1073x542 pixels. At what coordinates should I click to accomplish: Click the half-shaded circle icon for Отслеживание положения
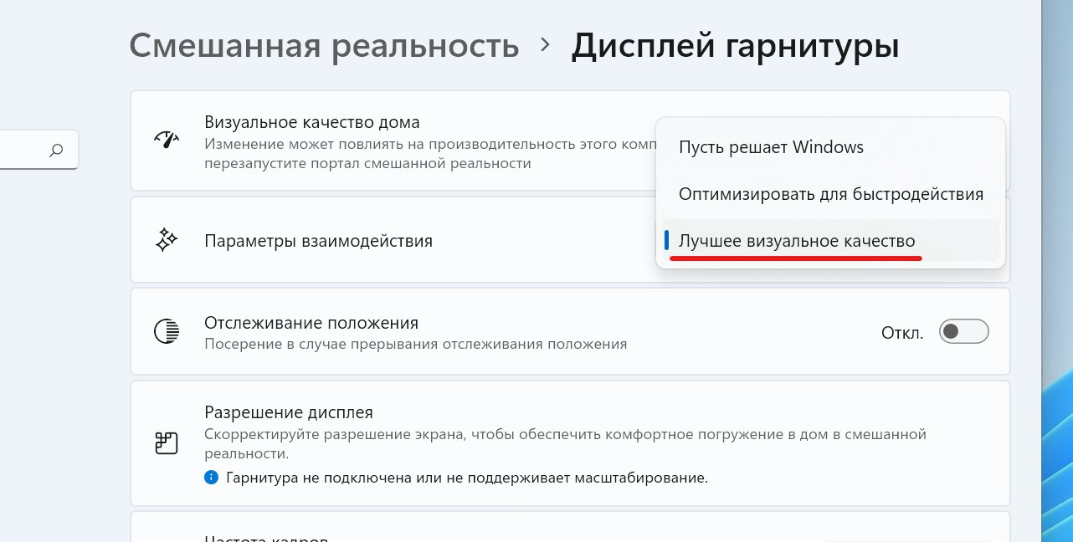point(167,331)
